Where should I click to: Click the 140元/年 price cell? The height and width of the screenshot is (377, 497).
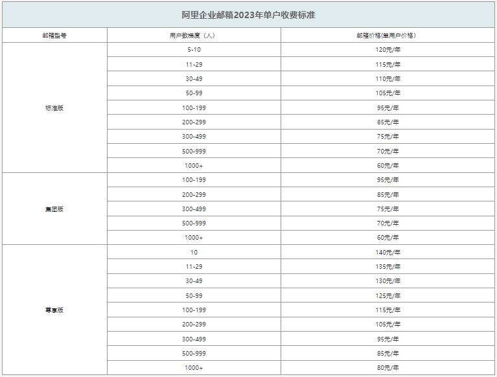pos(387,252)
